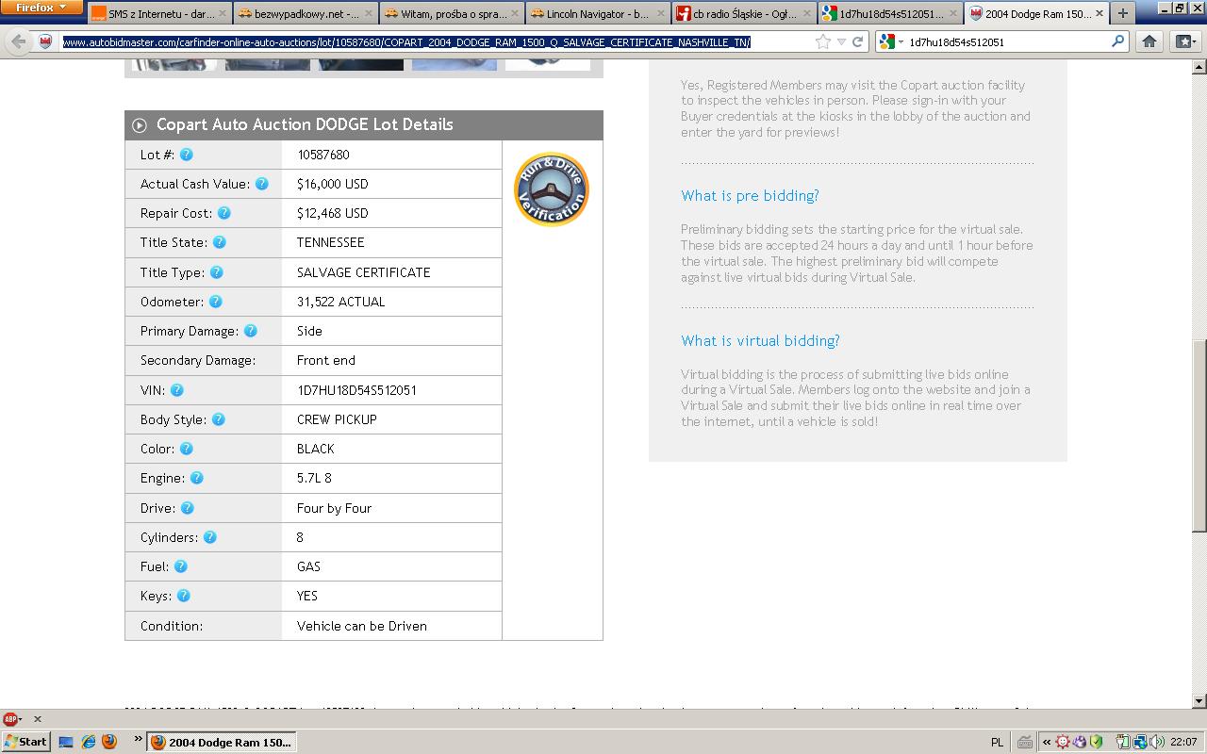Click the 2004 Dodge Ram taskbar button
This screenshot has width=1207, height=754.
click(x=223, y=742)
